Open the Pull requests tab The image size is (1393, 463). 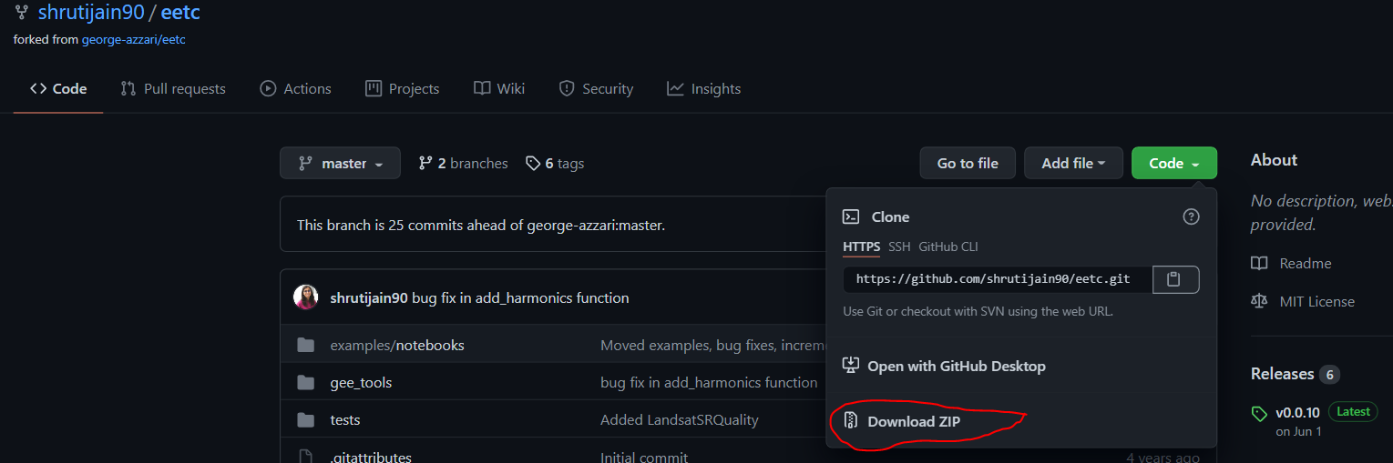(x=173, y=88)
